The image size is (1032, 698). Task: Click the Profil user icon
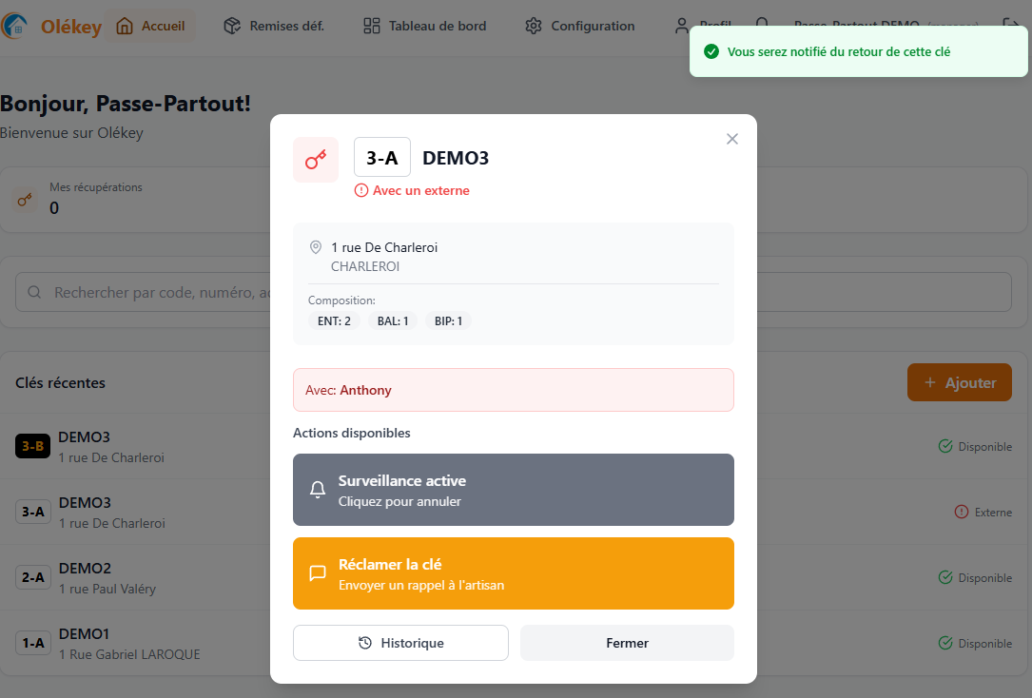682,27
